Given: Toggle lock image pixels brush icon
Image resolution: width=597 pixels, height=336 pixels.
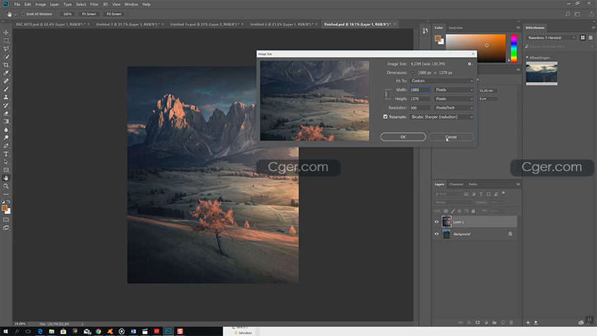Looking at the screenshot, I should coord(452,210).
